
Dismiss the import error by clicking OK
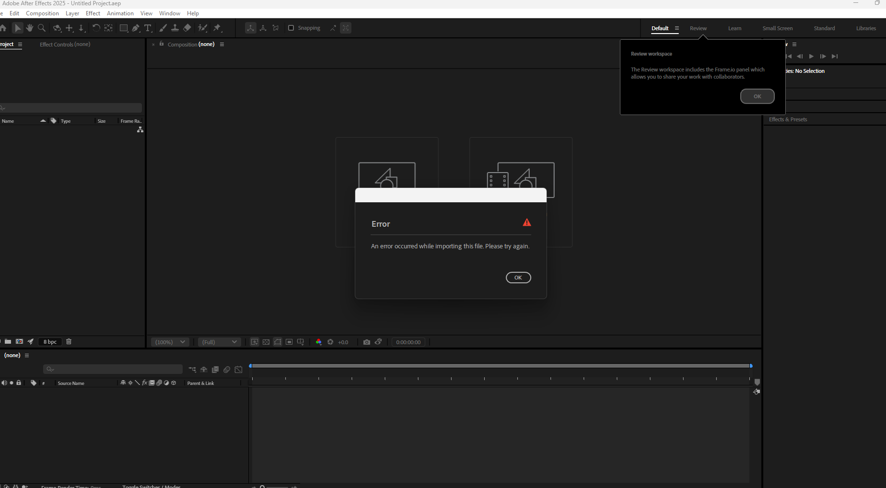(518, 278)
